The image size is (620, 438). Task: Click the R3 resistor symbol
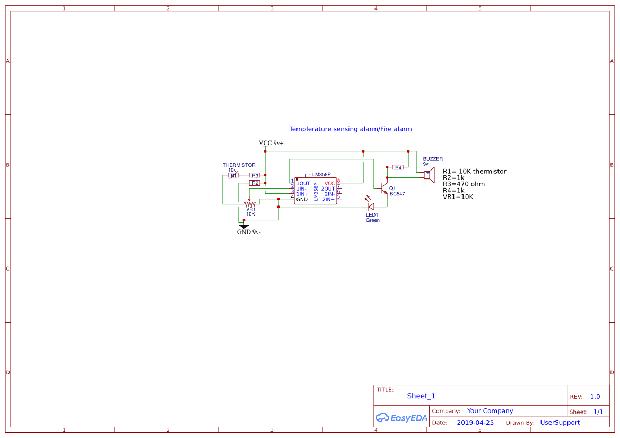[x=255, y=174]
